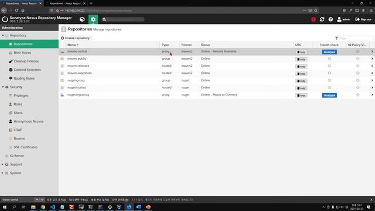Open Blob Stores in sidebar
The image size is (375, 211).
pos(22,53)
